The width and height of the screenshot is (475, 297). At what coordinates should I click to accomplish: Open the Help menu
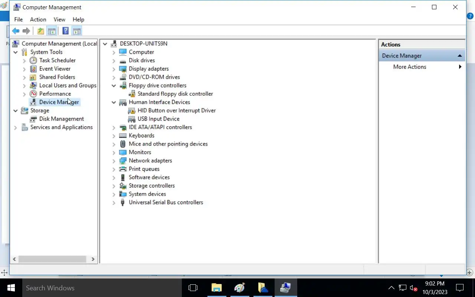pyautogui.click(x=78, y=19)
